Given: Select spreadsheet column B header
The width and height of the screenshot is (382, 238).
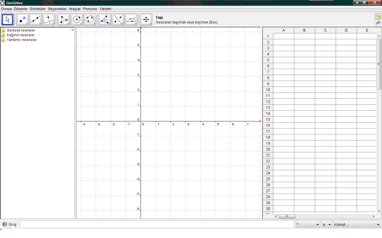Looking at the screenshot, I should tap(304, 30).
